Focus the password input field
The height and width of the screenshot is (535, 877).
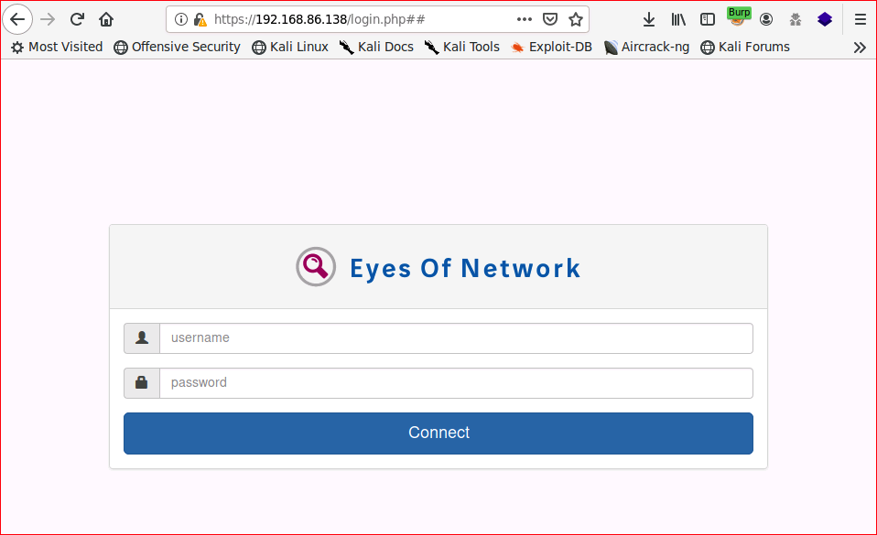point(457,383)
